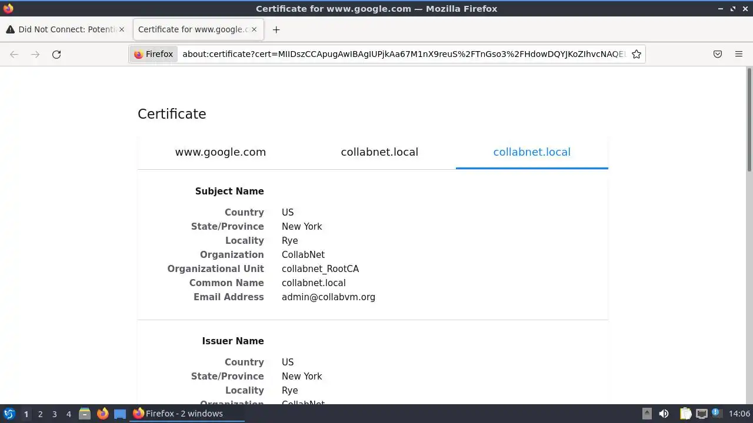Go forward one page
753x423 pixels.
coord(35,54)
